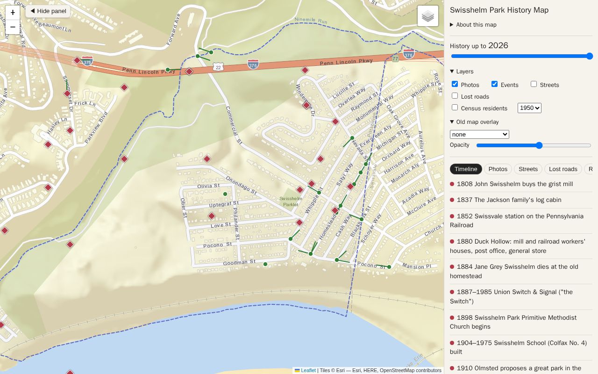The image size is (598, 374).
Task: Click the green photo dot near Nevada St
Action: pos(352,138)
